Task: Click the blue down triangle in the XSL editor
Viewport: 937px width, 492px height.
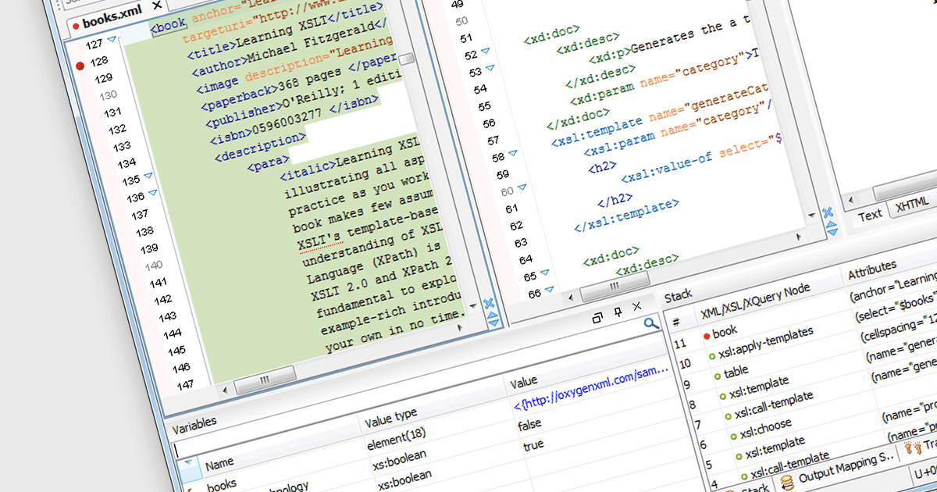Action: (833, 233)
